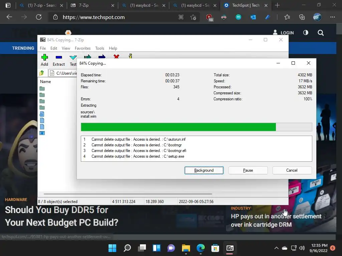Switch to the TechSpot browser tab
The image size is (342, 256).
246,5
